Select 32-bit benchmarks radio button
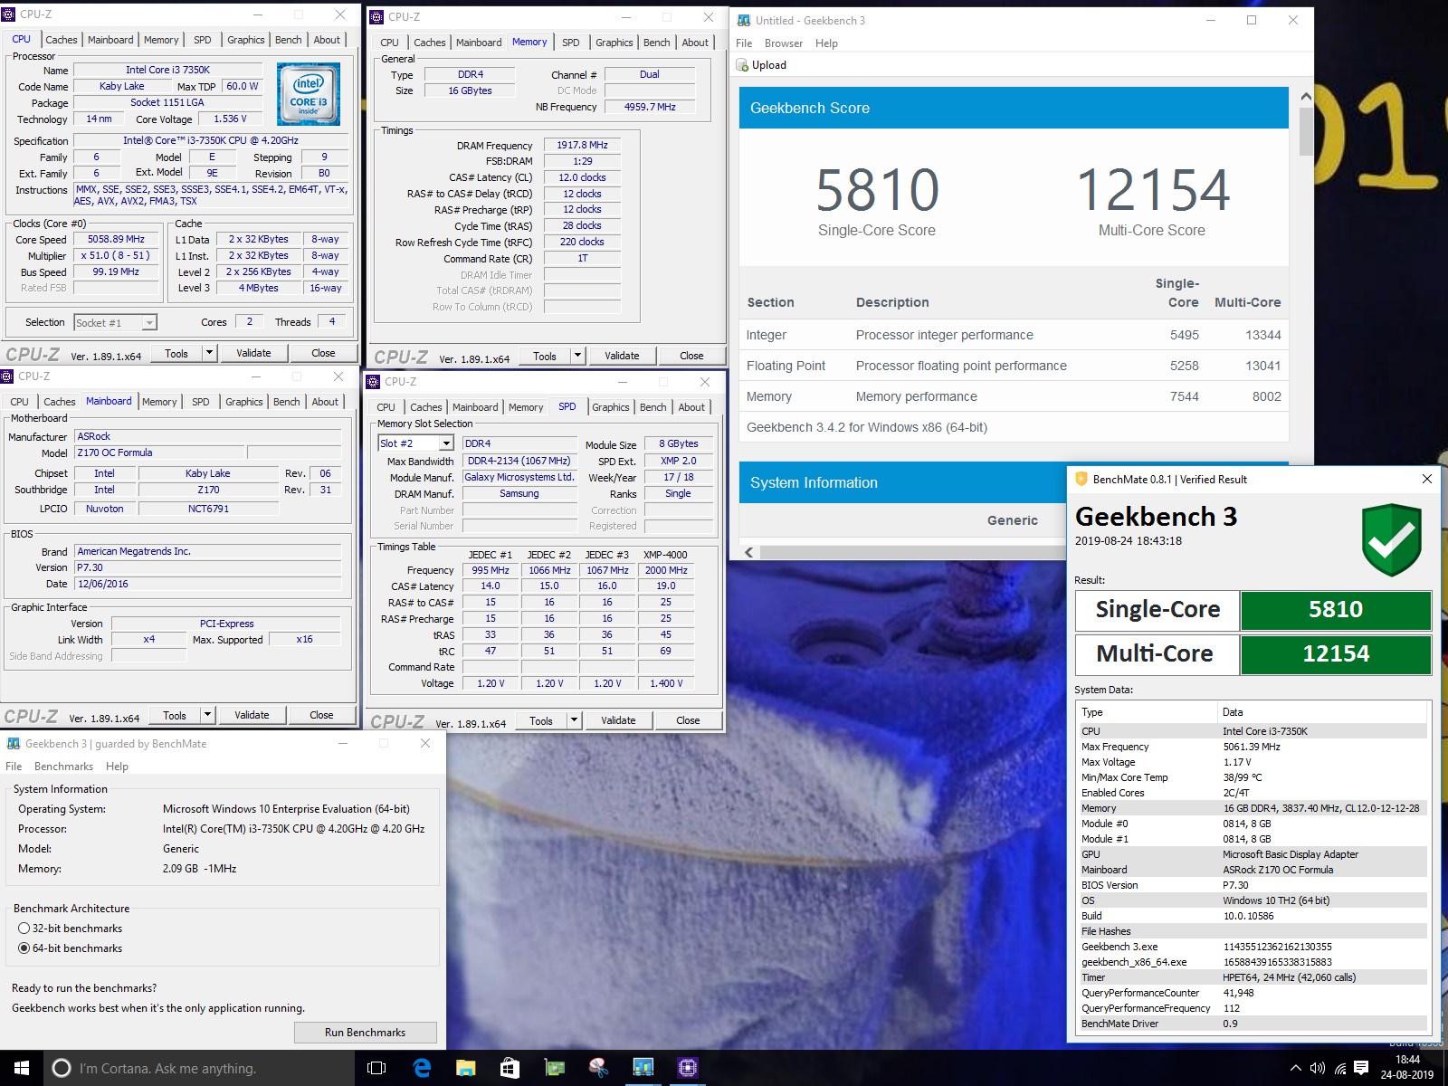Image resolution: width=1448 pixels, height=1086 pixels. pos(24,929)
